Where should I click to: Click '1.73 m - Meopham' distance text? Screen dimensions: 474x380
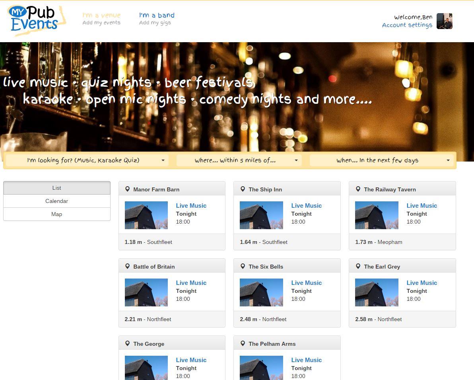pyautogui.click(x=379, y=242)
